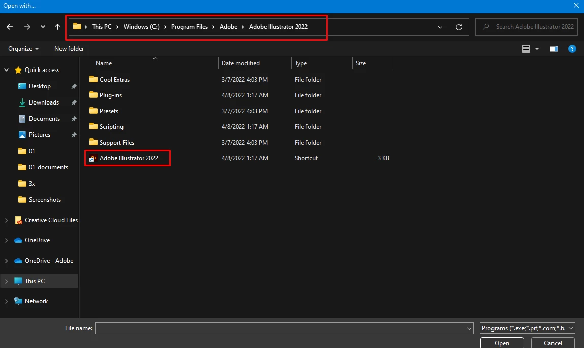The image size is (584, 348).
Task: Collapse the Quick access tree
Action: (6, 70)
